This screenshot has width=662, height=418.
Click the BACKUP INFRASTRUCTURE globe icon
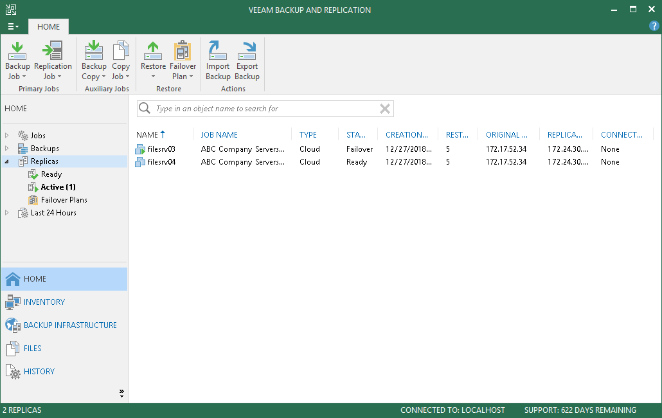click(13, 325)
